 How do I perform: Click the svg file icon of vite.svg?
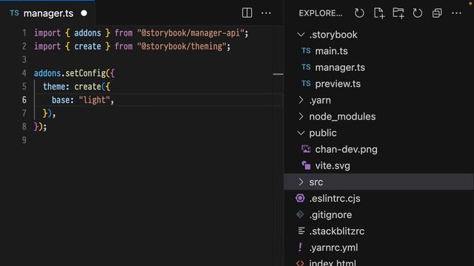(x=306, y=166)
